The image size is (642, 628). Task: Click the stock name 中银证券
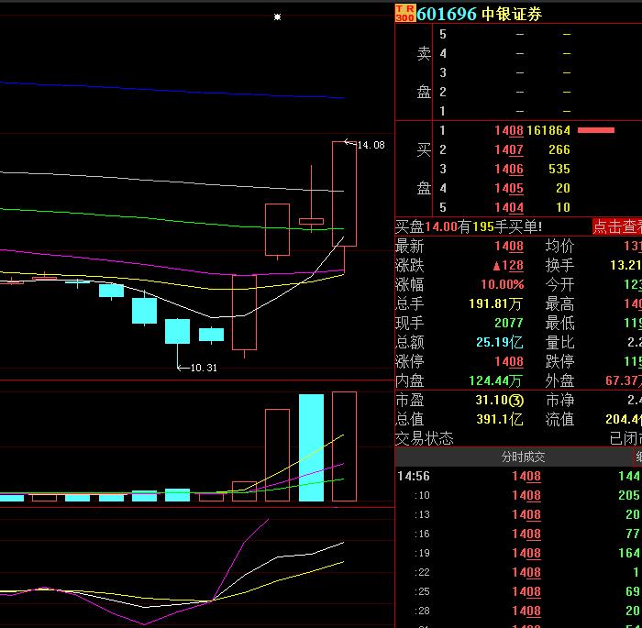pos(512,14)
